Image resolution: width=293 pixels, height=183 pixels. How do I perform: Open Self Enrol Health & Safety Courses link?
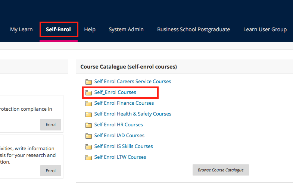pyautogui.click(x=133, y=114)
